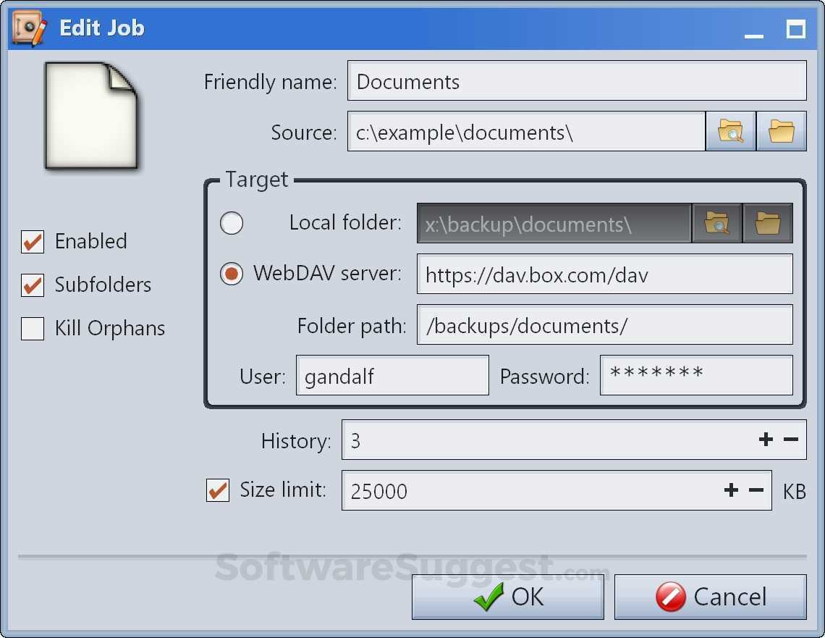Click the Edit Job title bar application icon

[x=26, y=28]
